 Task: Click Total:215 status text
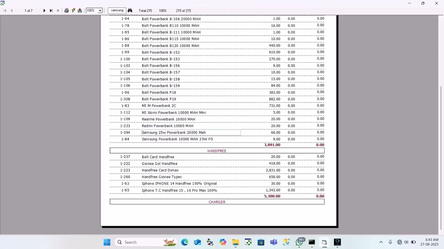[145, 11]
